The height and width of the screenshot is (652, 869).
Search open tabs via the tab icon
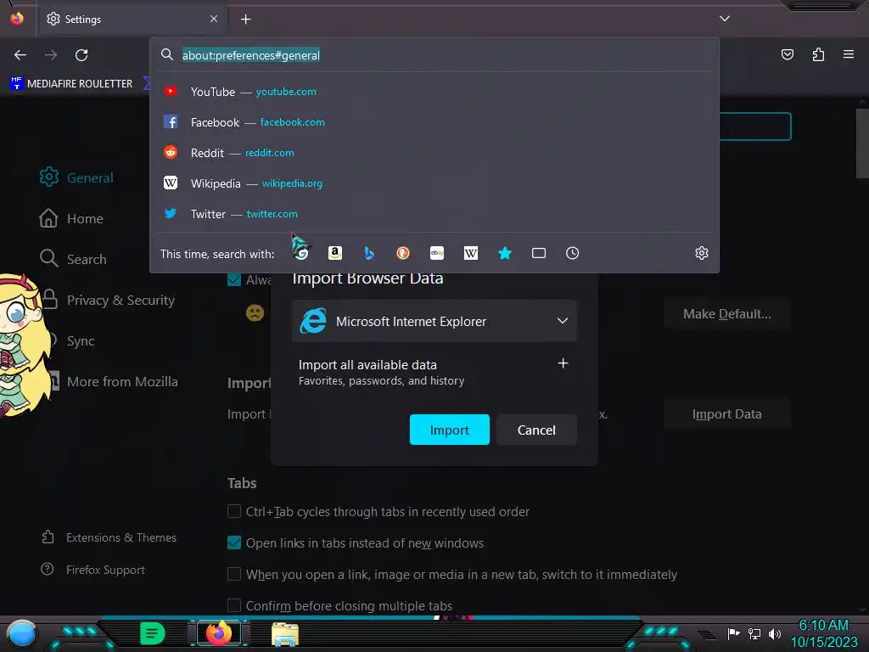point(539,253)
